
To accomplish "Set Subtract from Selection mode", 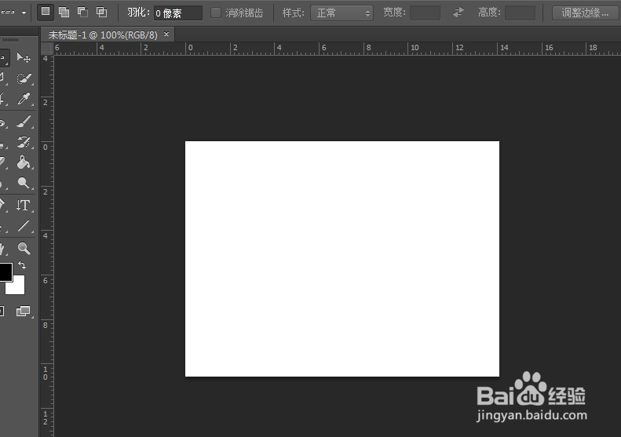I will (x=82, y=13).
